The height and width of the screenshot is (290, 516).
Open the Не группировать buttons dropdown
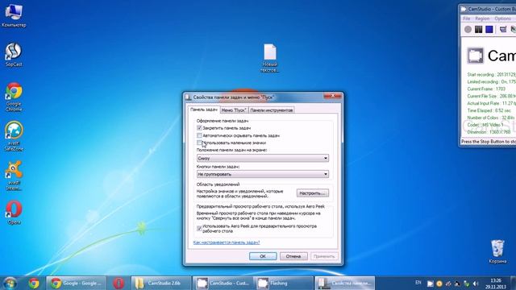click(263, 174)
